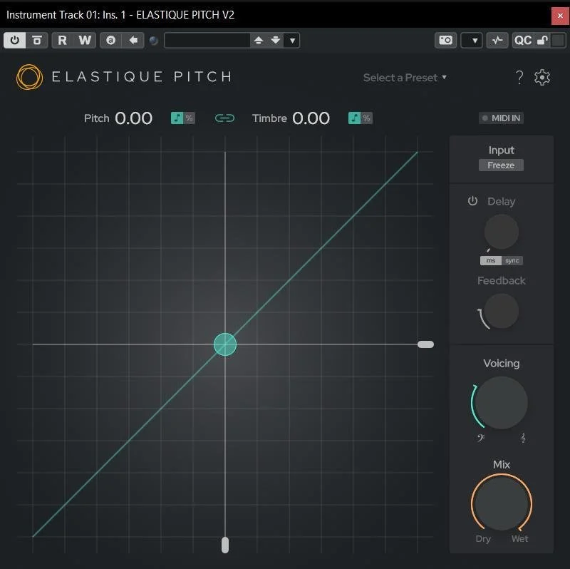Click the Dry label under Mix
The width and height of the screenshot is (570, 569).
(x=483, y=539)
